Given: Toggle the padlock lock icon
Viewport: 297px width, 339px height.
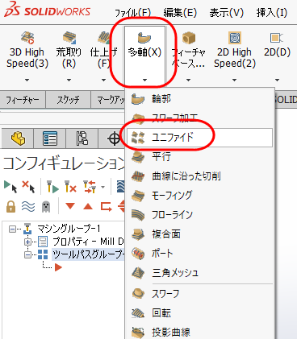Looking at the screenshot, I should pyautogui.click(x=10, y=207).
